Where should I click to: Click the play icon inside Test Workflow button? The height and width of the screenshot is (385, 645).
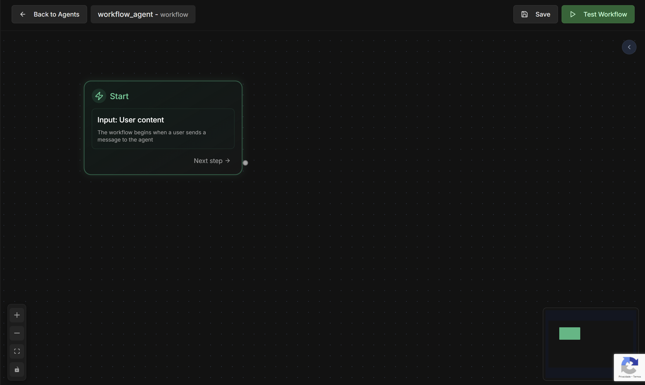[573, 14]
